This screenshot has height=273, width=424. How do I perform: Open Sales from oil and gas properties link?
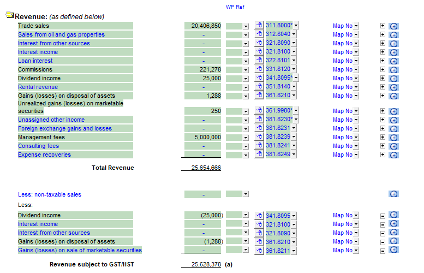[61, 34]
